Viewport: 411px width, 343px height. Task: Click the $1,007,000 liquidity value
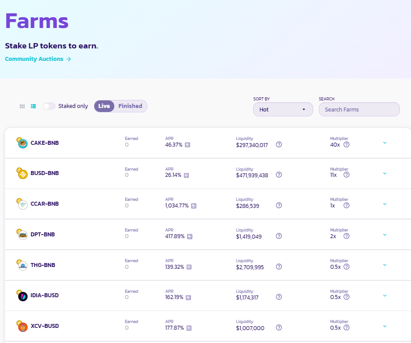[x=250, y=328]
